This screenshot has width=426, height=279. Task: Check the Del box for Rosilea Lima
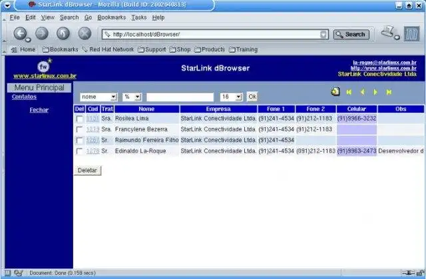pyautogui.click(x=80, y=119)
